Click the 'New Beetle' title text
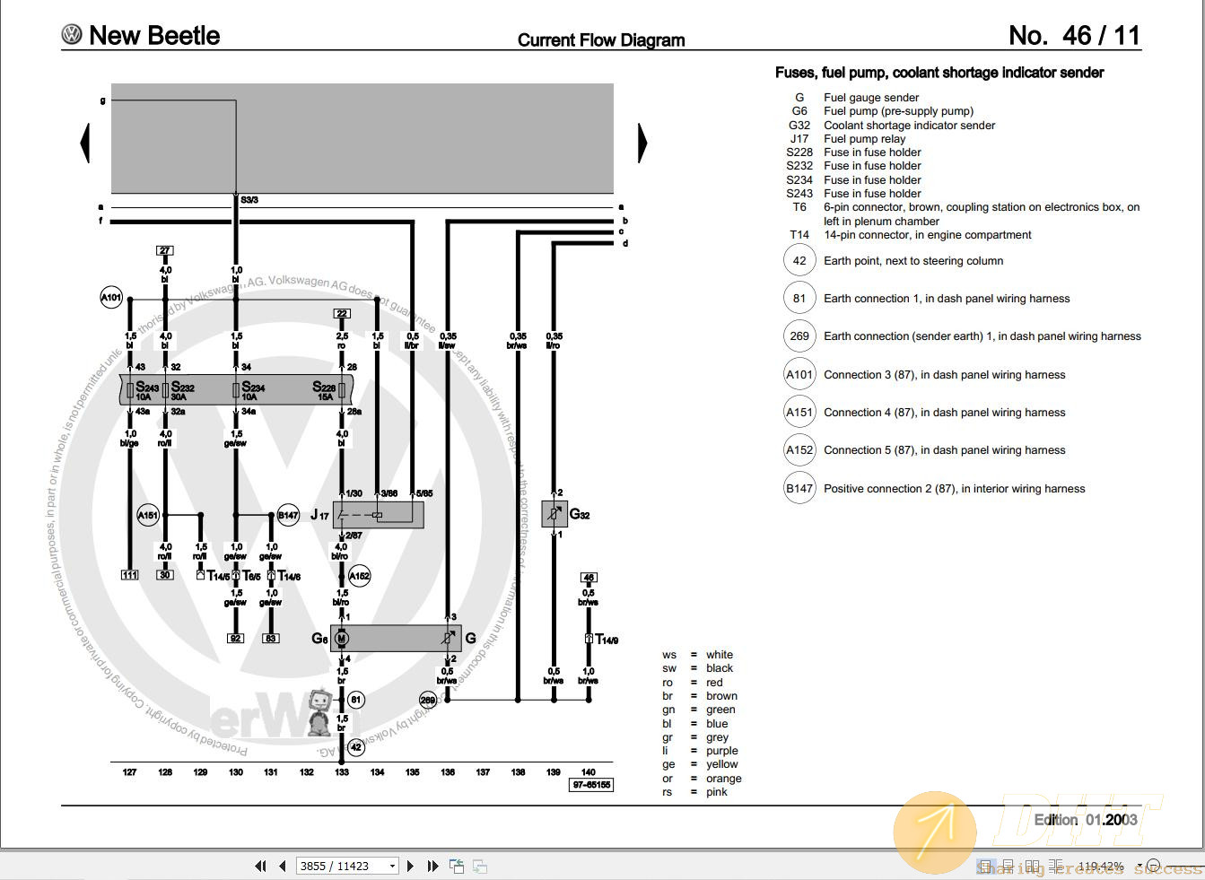This screenshot has height=880, width=1205. [x=154, y=35]
